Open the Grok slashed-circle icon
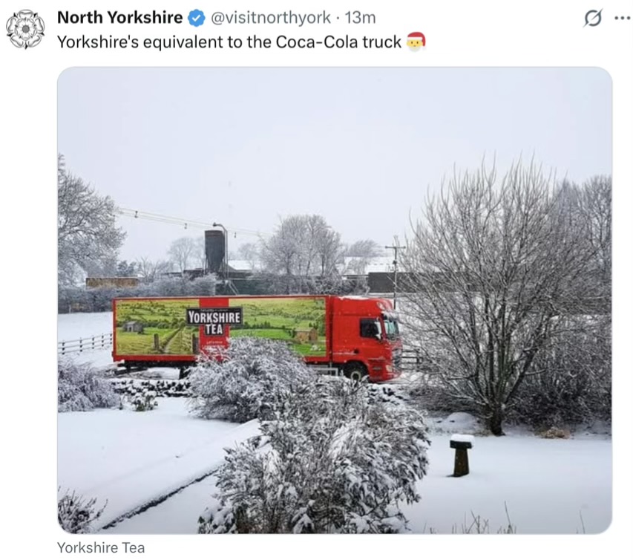This screenshot has height=560, width=633. tap(593, 18)
